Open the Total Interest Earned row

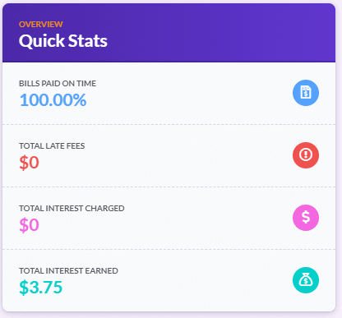[169, 280]
